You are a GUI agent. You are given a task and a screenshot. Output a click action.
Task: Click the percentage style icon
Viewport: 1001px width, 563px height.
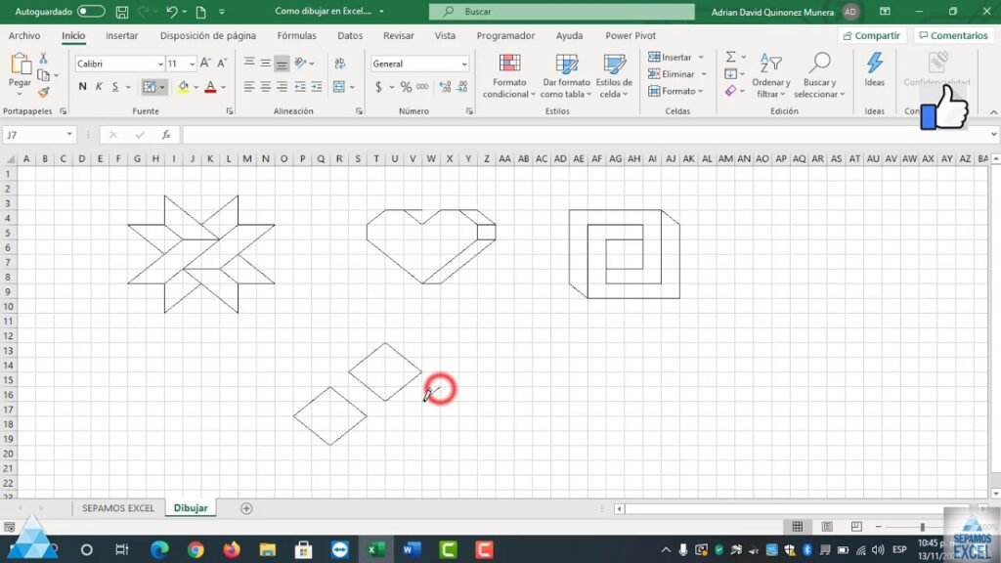coord(405,87)
